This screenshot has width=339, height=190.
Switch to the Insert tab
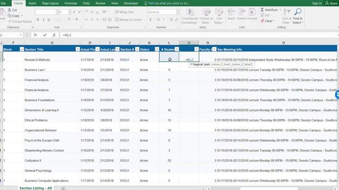click(x=32, y=3)
